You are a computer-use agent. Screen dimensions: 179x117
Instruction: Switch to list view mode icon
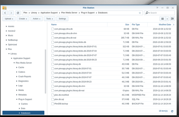tap(163, 19)
